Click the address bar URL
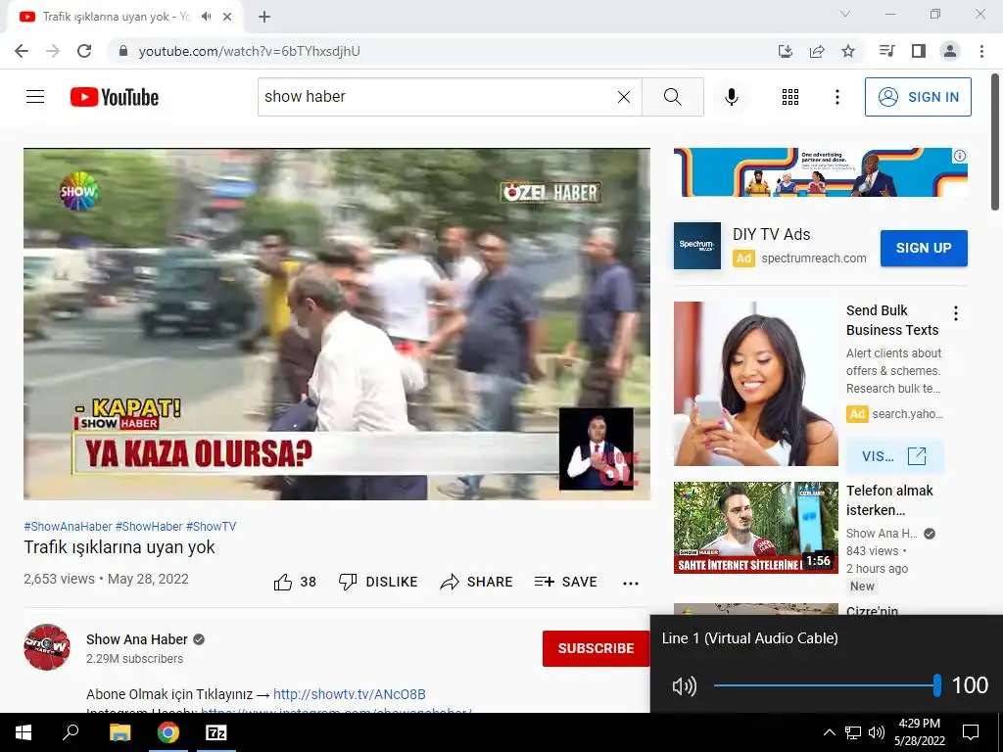1003x752 pixels. [250, 51]
